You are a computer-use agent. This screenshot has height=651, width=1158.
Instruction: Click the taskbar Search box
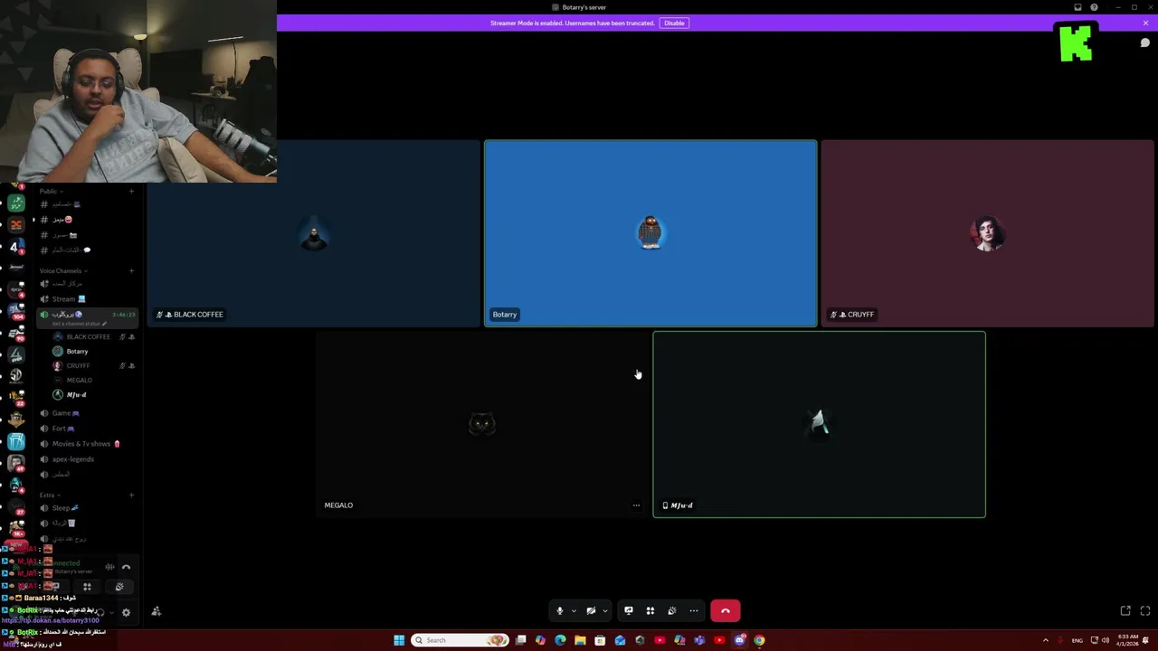(460, 640)
